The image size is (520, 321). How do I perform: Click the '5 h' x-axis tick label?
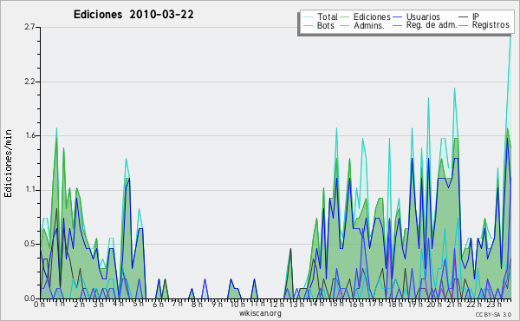pos(138,304)
